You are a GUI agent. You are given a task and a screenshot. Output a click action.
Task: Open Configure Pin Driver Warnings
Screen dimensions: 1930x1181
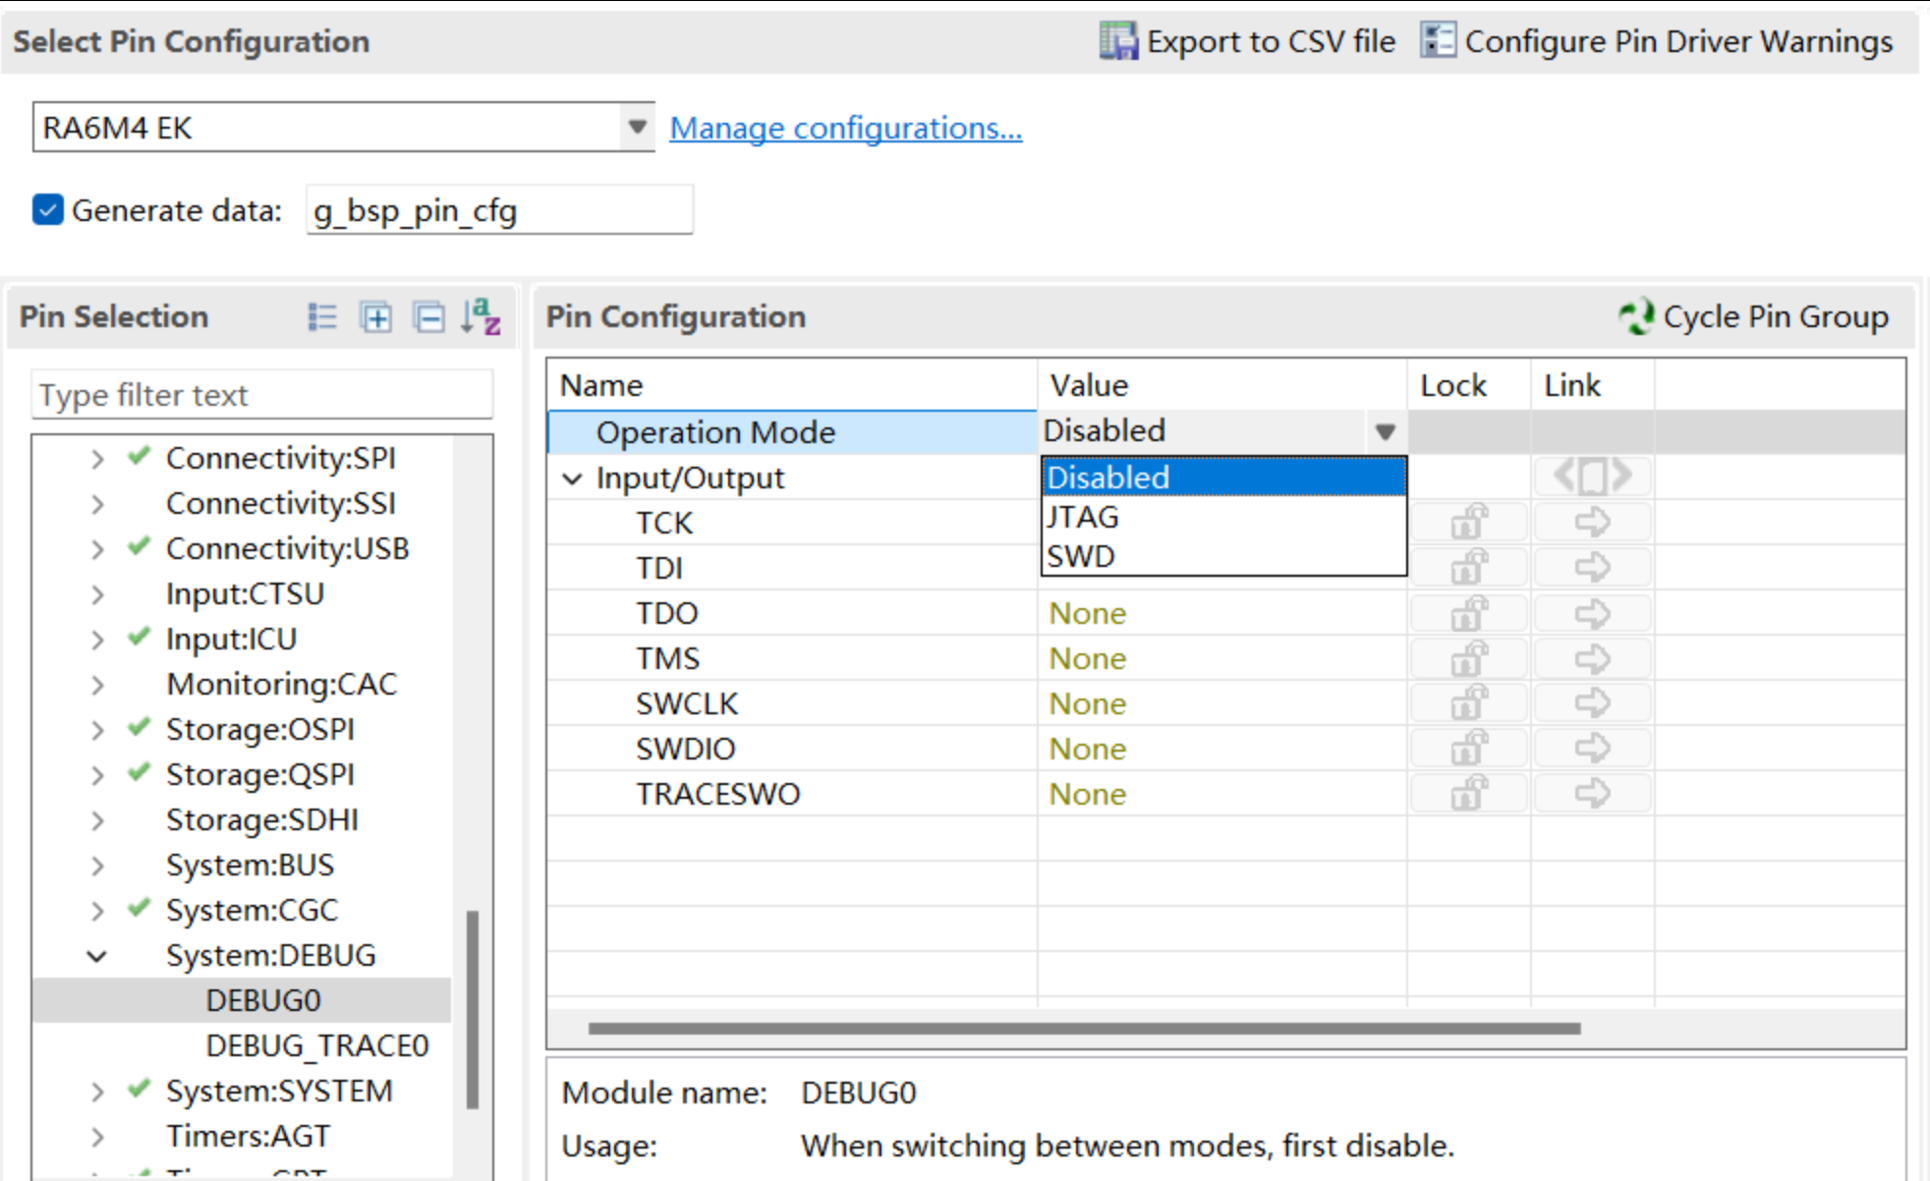[1657, 41]
